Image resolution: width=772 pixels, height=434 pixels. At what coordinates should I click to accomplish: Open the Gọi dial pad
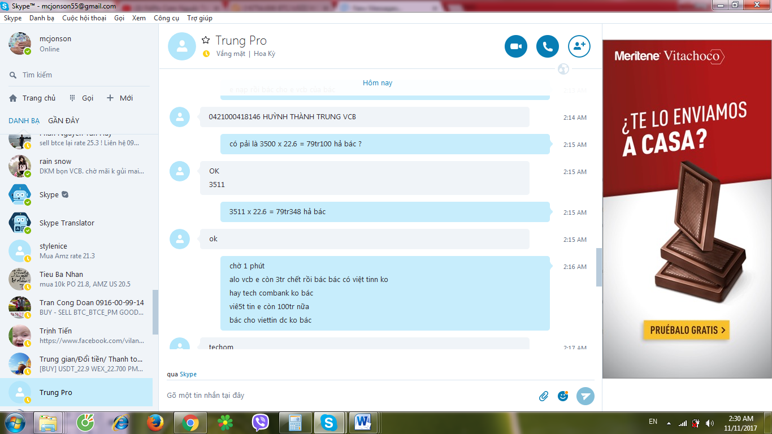pos(81,98)
